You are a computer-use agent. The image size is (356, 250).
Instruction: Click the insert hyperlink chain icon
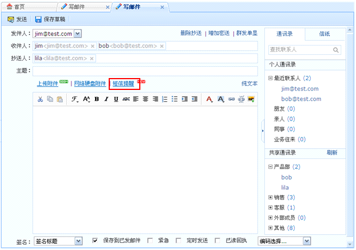(x=231, y=99)
